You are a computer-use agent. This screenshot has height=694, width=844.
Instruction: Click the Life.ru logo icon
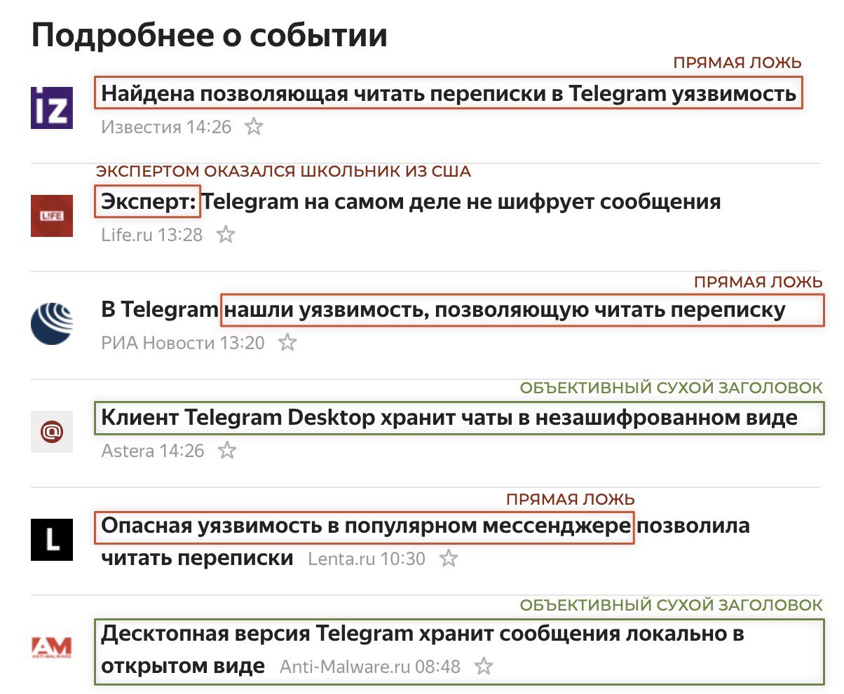tap(52, 216)
